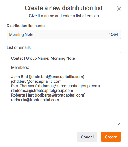Click the 'Create a new distribution list' heading

64,8
